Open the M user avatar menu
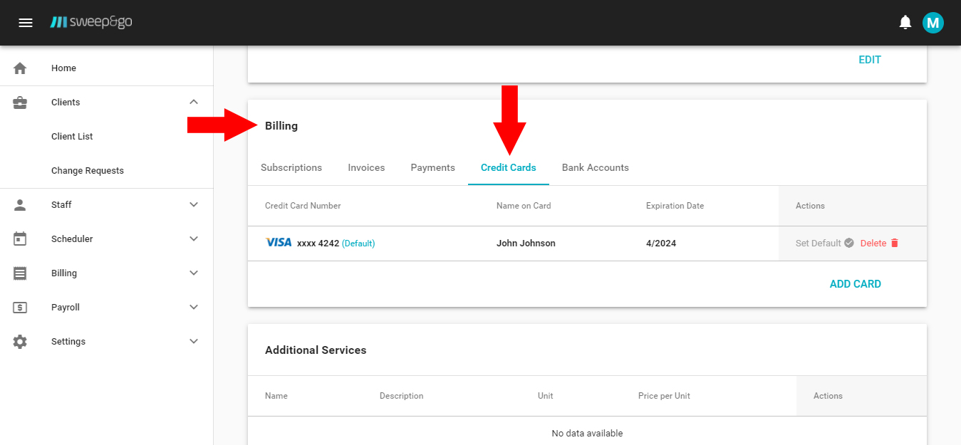This screenshot has height=445, width=961. click(933, 23)
